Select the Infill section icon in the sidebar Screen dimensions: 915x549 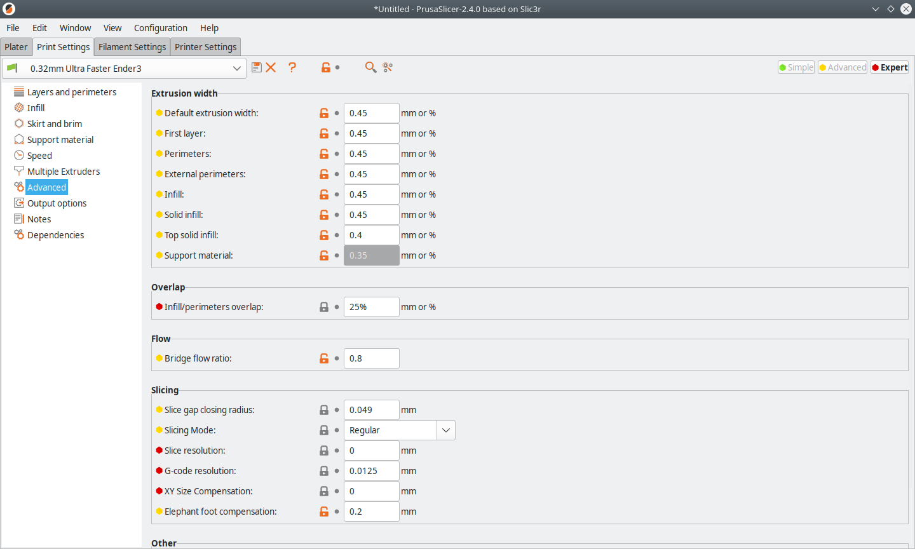(x=19, y=108)
